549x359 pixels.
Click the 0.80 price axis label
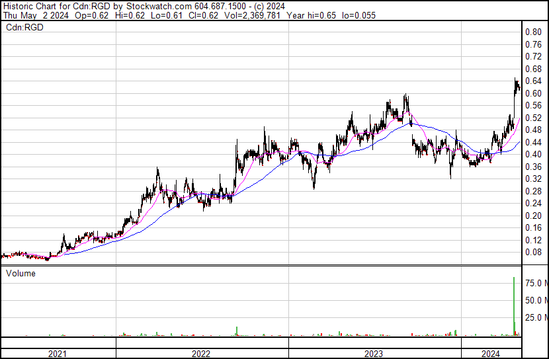[533, 32]
